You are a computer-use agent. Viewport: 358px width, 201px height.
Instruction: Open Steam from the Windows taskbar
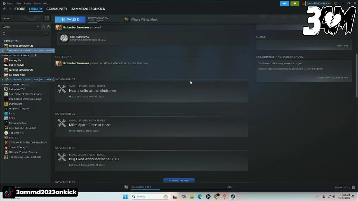233,197
